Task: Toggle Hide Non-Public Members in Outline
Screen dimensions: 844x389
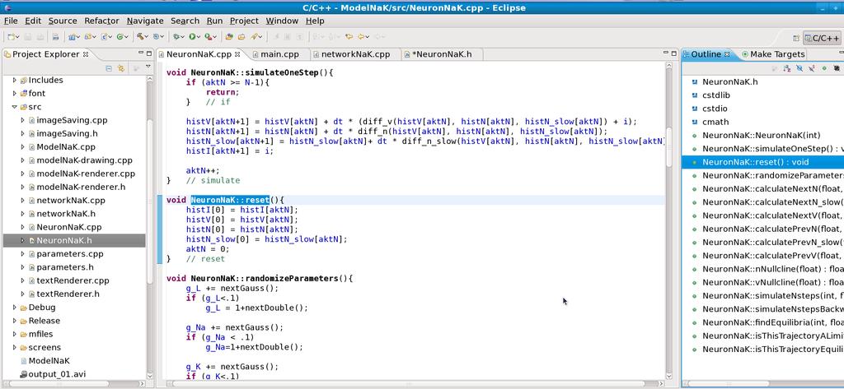Action: pyautogui.click(x=823, y=68)
